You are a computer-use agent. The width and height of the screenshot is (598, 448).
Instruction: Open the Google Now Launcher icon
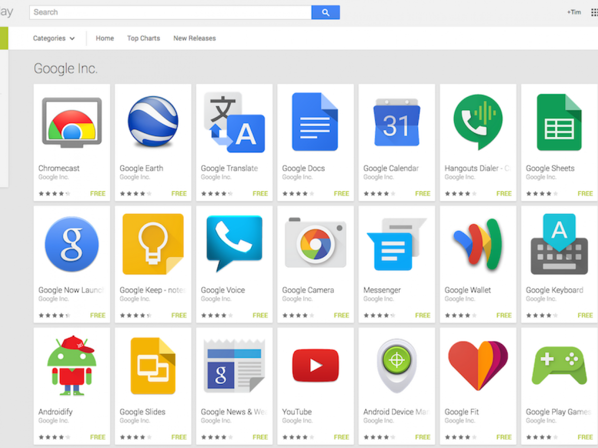[x=72, y=244]
